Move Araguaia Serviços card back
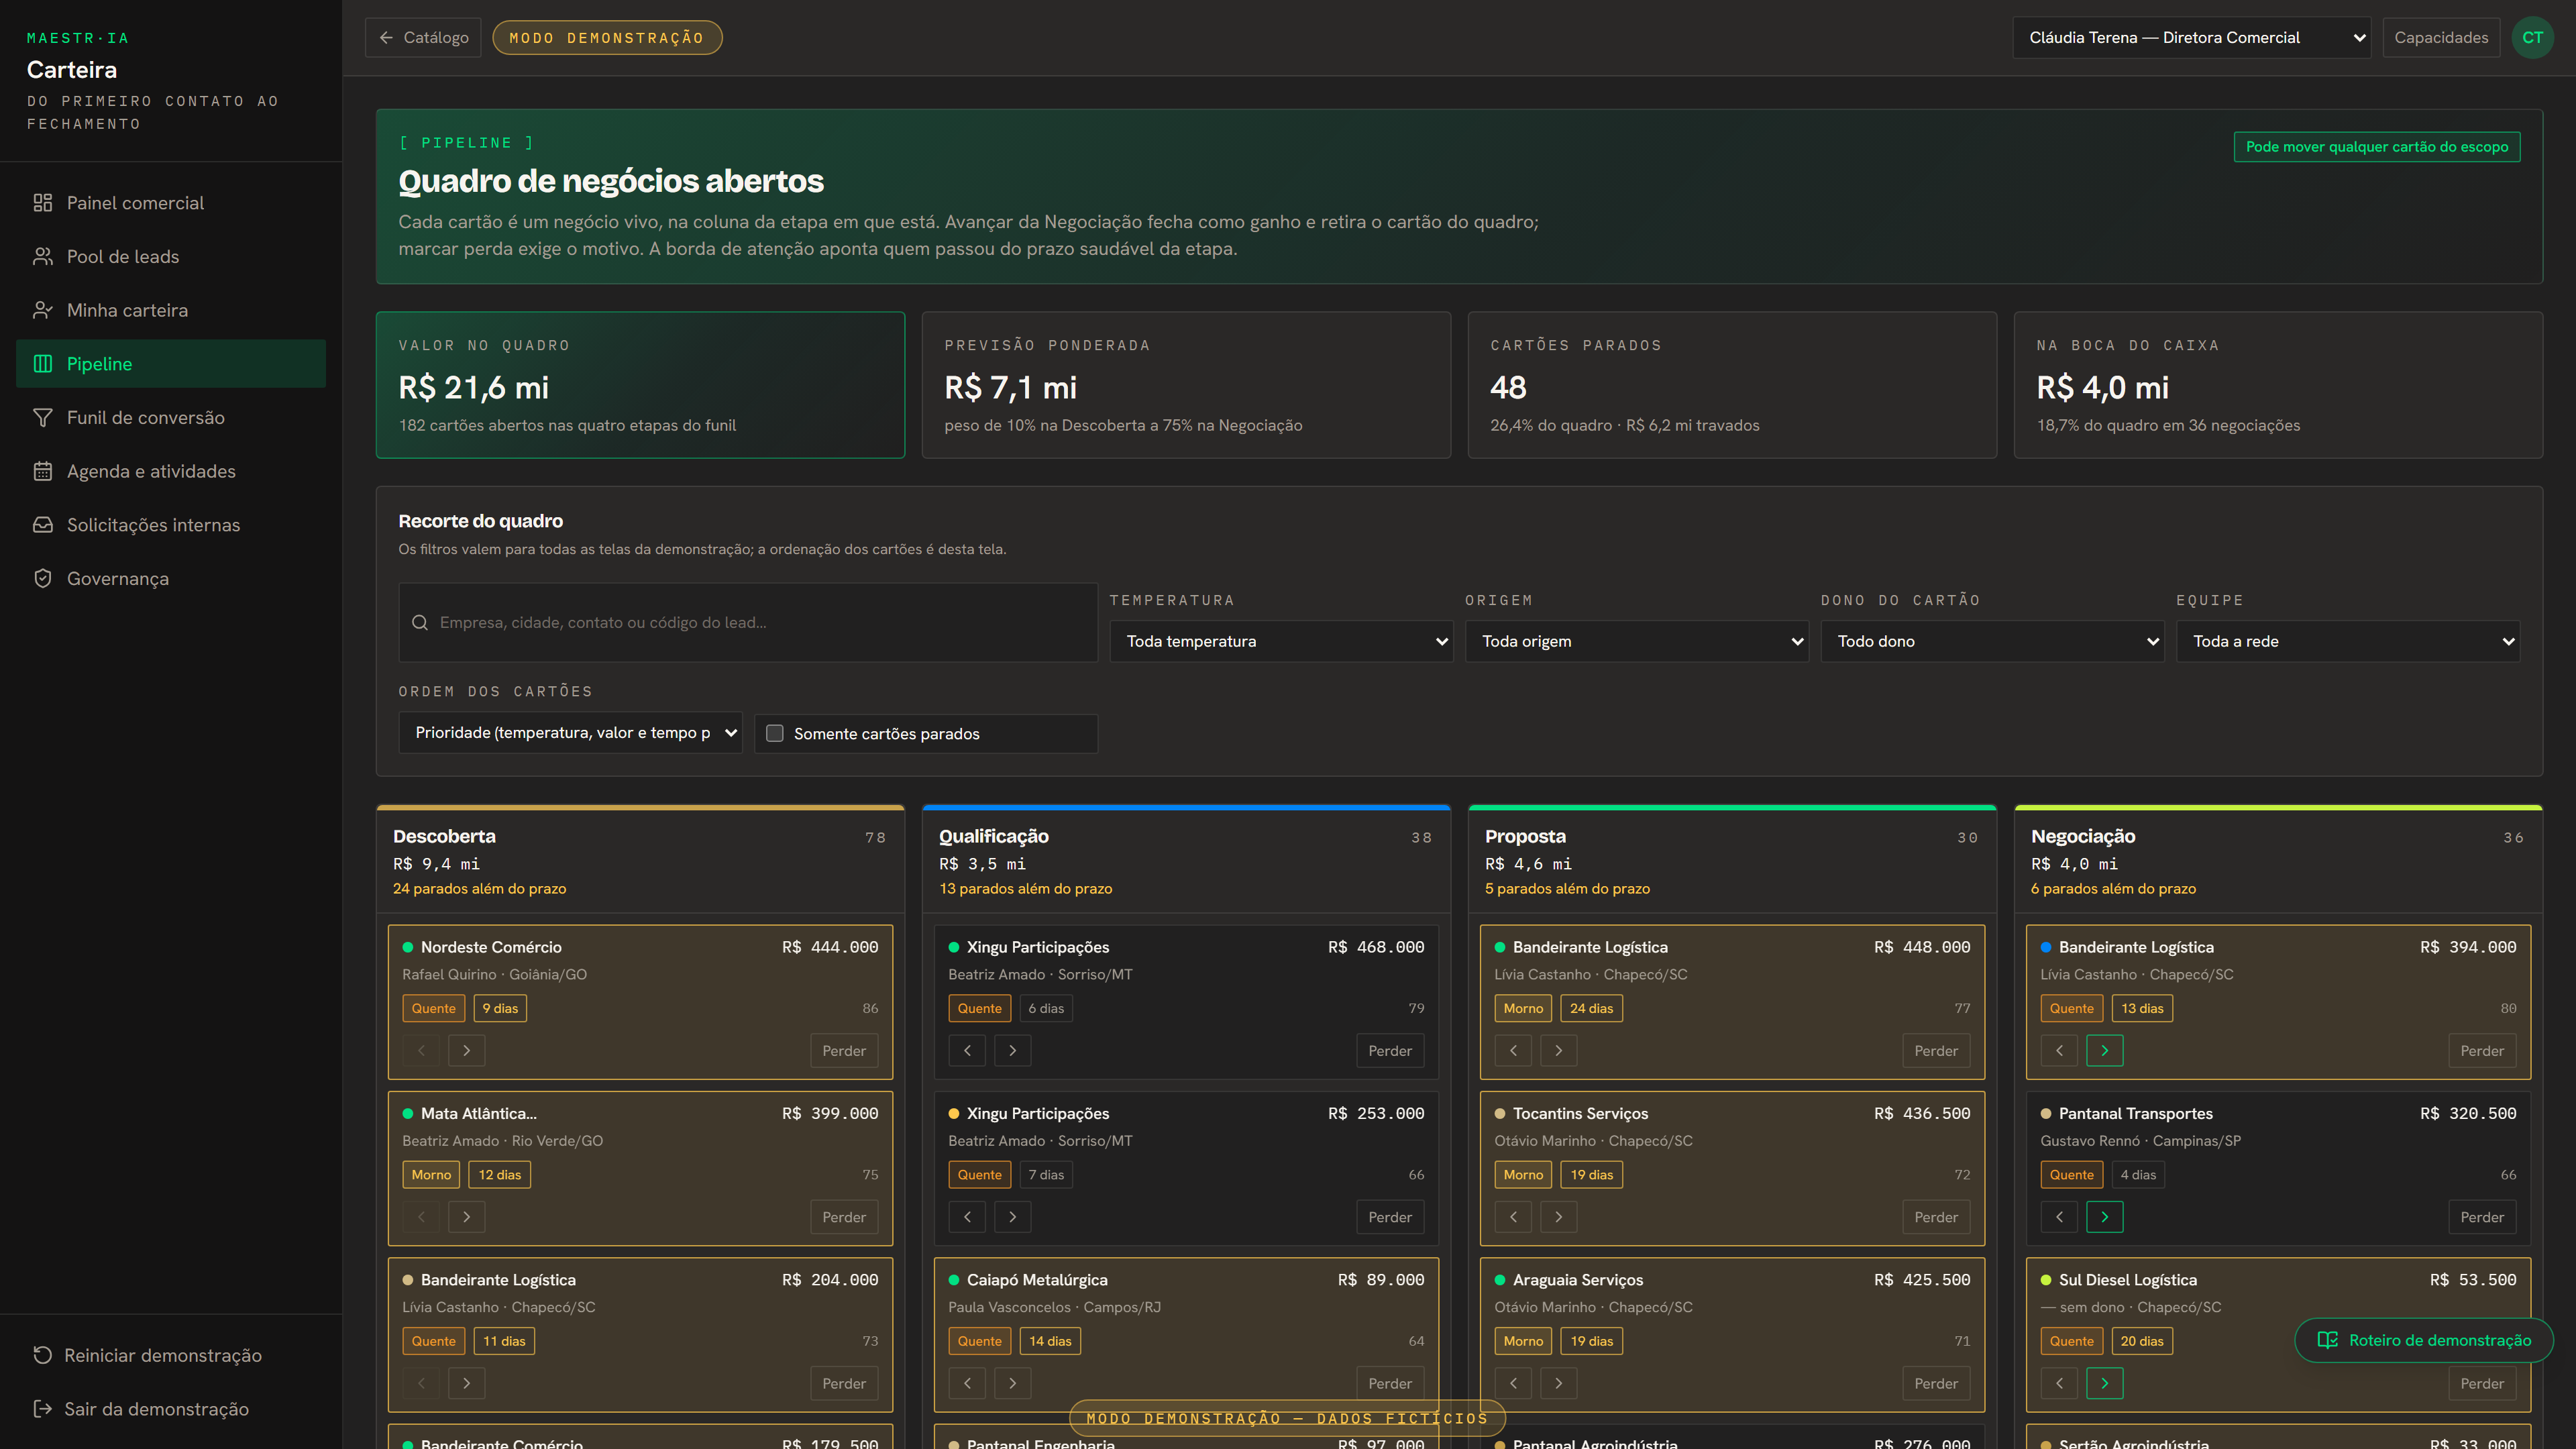 pyautogui.click(x=1513, y=1384)
